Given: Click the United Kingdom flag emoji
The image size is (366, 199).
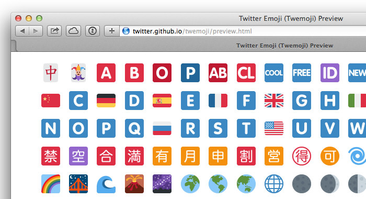Looking at the screenshot, I should pos(274,101).
